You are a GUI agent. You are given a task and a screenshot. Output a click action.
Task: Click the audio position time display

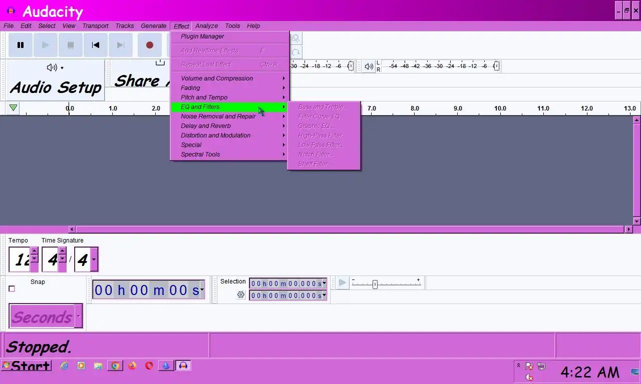point(146,290)
